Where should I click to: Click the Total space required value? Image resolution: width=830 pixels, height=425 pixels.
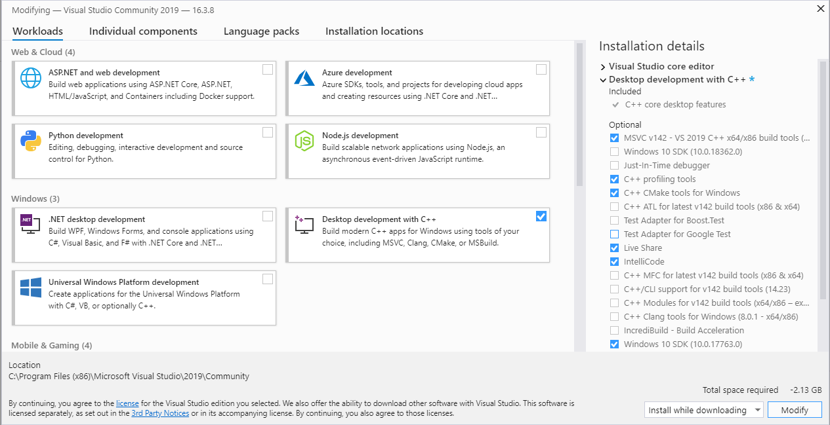(x=806, y=390)
